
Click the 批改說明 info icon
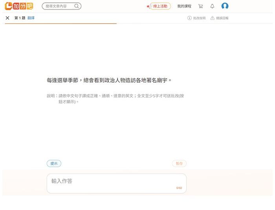click(189, 18)
